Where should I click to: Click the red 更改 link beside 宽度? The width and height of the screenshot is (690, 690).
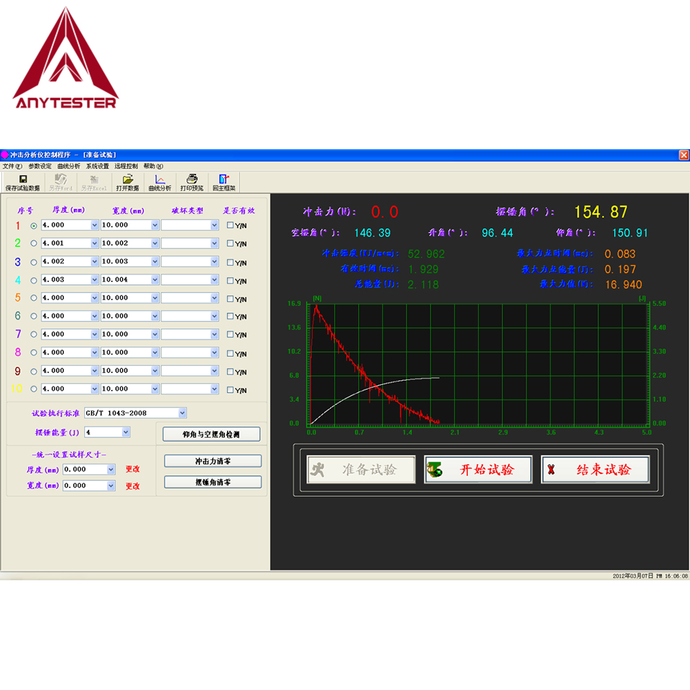pos(132,486)
